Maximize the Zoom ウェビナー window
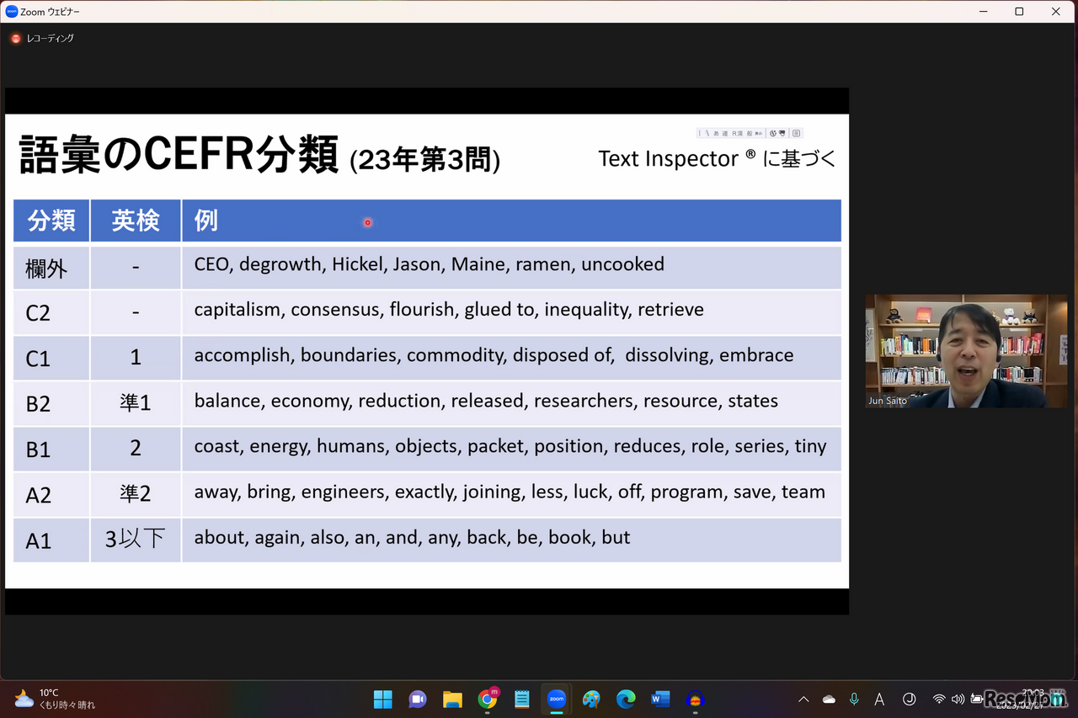The image size is (1078, 718). [1019, 12]
